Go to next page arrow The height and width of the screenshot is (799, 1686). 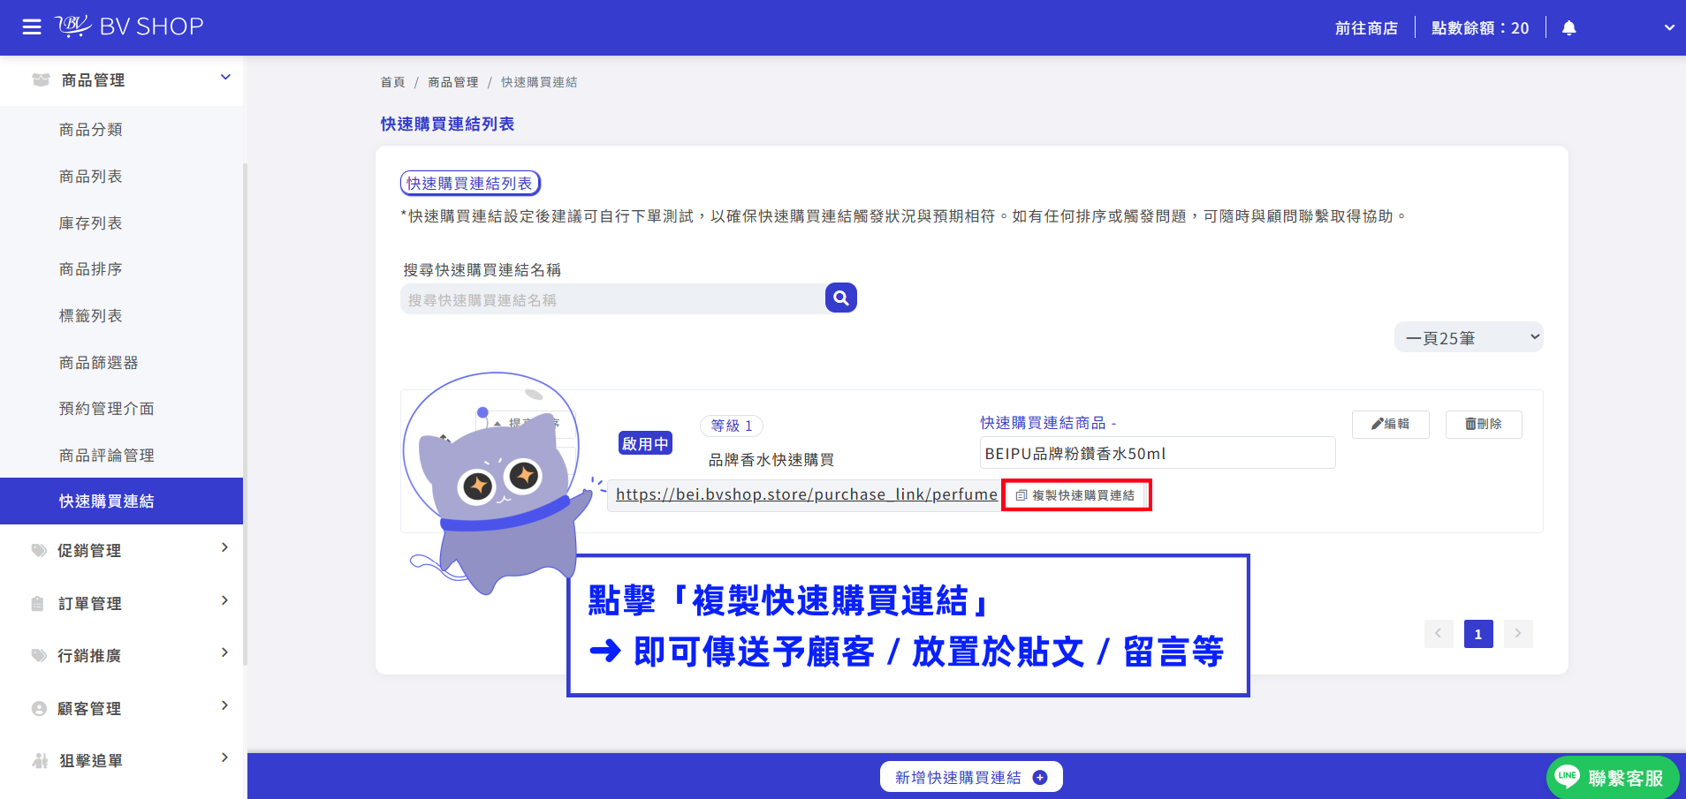pos(1518,633)
